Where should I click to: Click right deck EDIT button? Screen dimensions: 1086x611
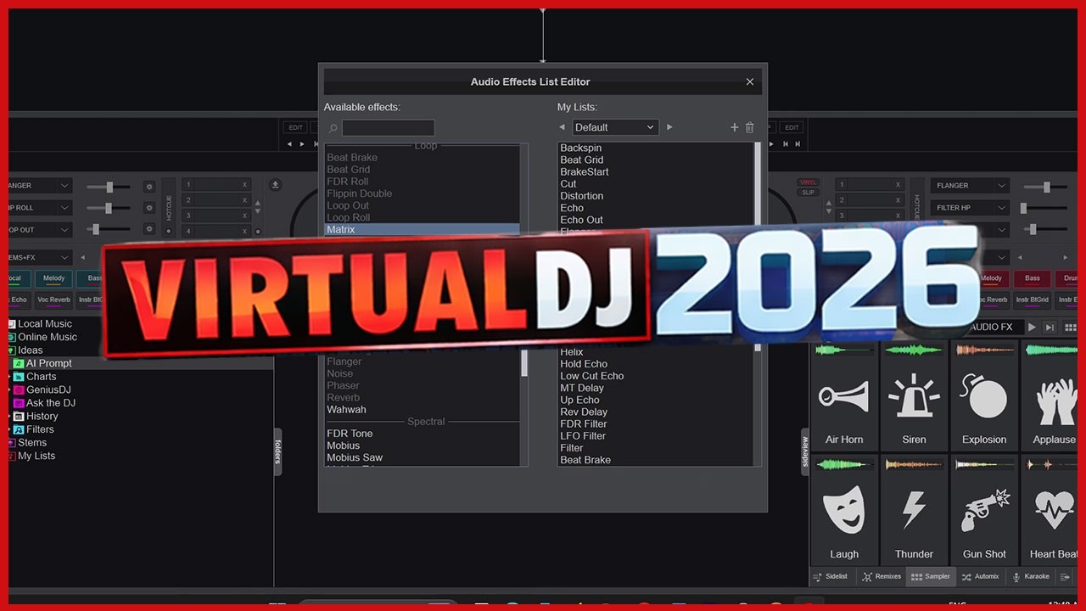coord(792,127)
